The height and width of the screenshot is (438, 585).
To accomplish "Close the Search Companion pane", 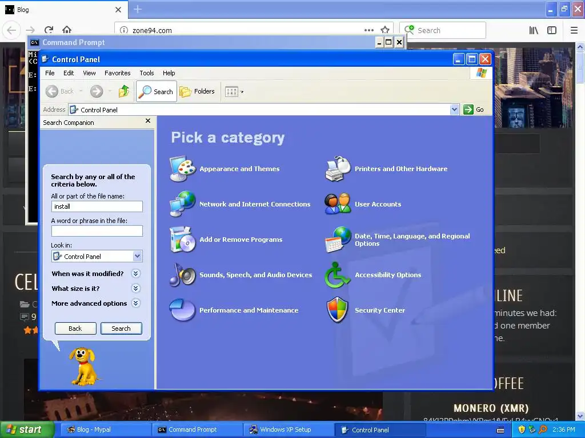I will (148, 121).
